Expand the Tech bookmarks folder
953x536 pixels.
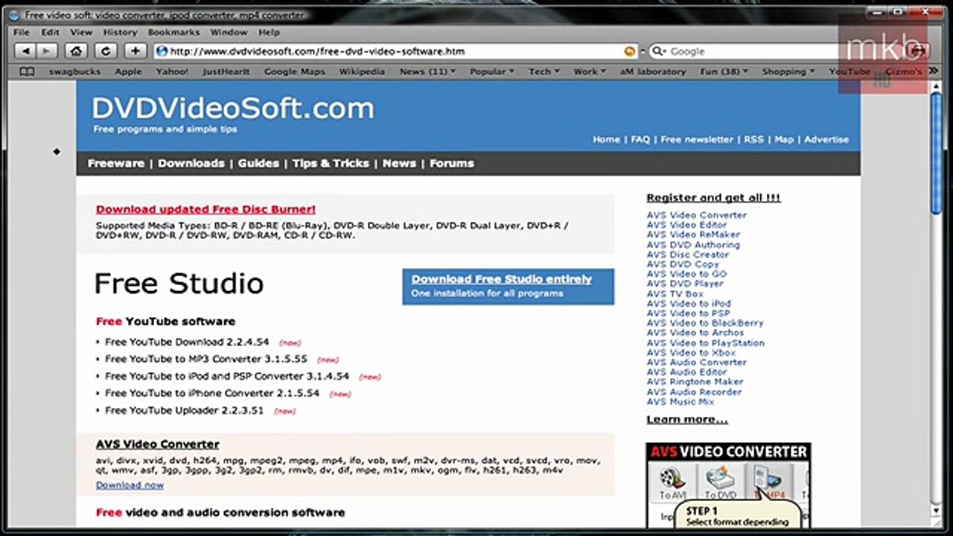544,71
